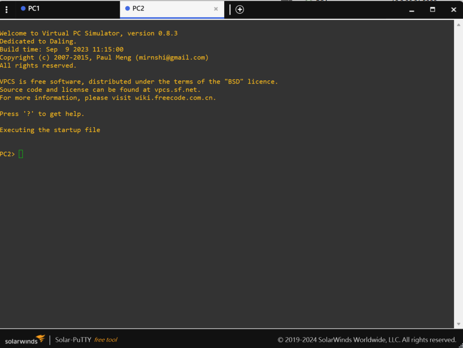463x348 pixels.
Task: Select the PC2 session tab
Action: click(x=172, y=9)
